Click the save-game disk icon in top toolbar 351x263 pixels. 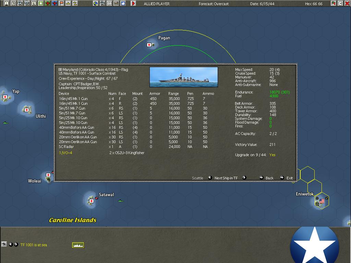(x=7, y=3)
